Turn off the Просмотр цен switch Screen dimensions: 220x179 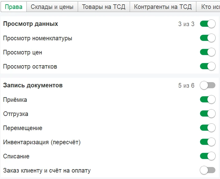[x=208, y=52]
